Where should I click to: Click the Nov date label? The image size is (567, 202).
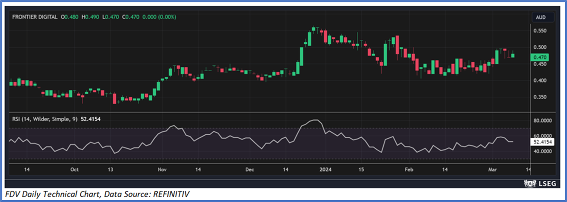tap(163, 169)
